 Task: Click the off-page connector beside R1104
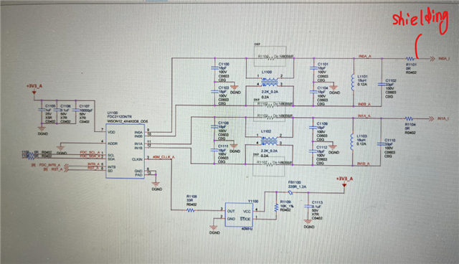click(431, 119)
